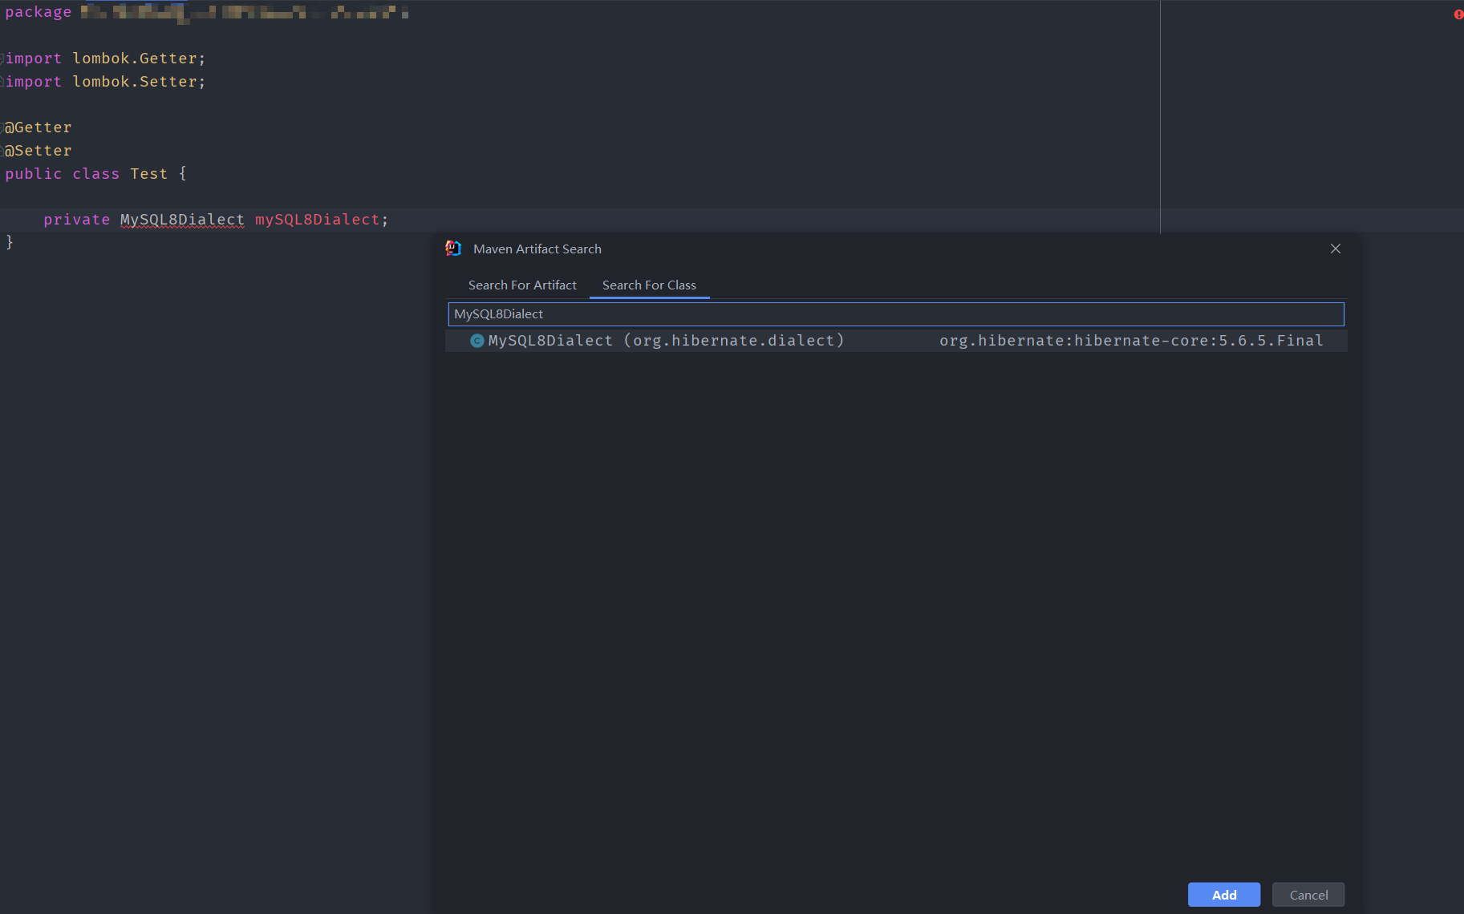Click the import lombok.Getter statement
Image resolution: width=1464 pixels, height=914 pixels.
[x=104, y=58]
